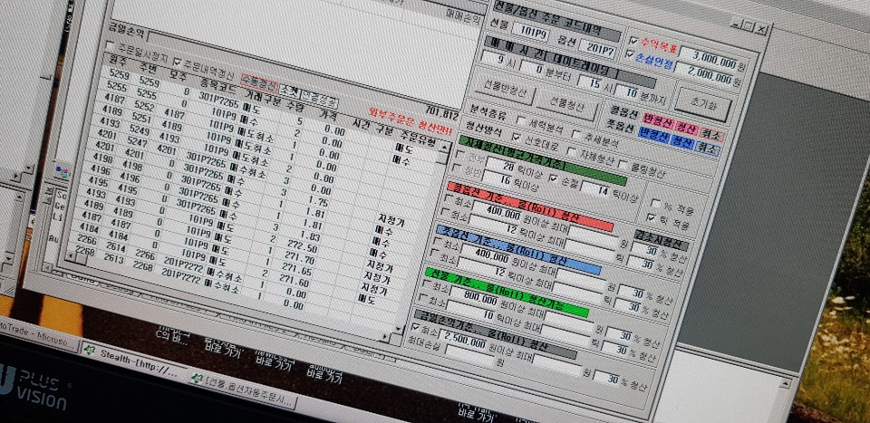
Task: Click the 선물반청산 button
Action: [x=503, y=88]
